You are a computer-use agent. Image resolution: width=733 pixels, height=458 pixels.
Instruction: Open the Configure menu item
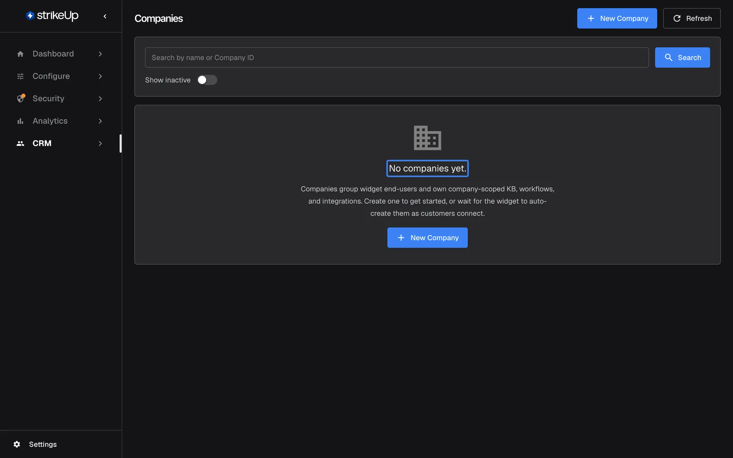pyautogui.click(x=60, y=76)
